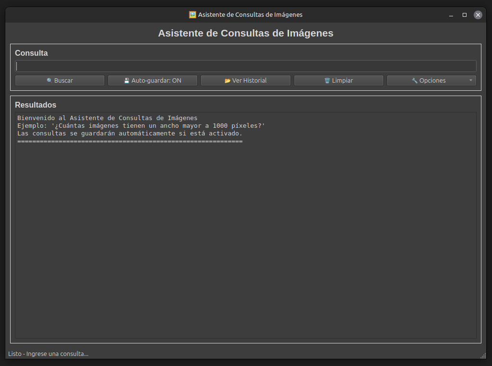
Task: Click the app picture icon in title bar
Action: click(193, 15)
